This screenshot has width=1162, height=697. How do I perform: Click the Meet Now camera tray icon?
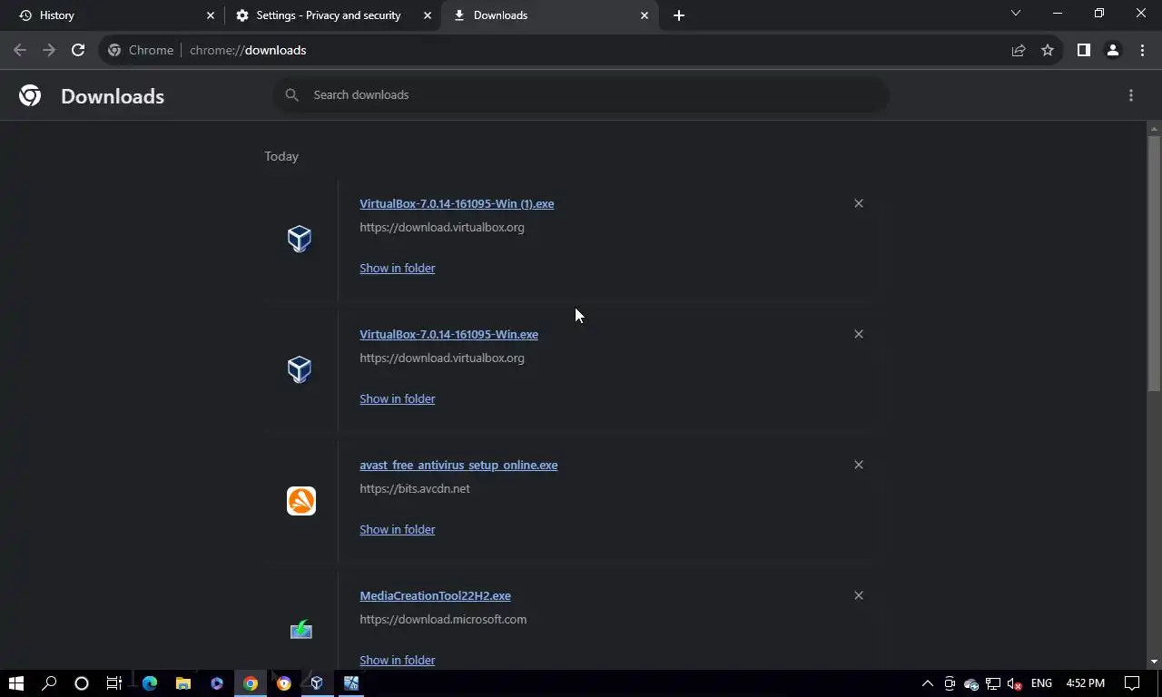(950, 683)
